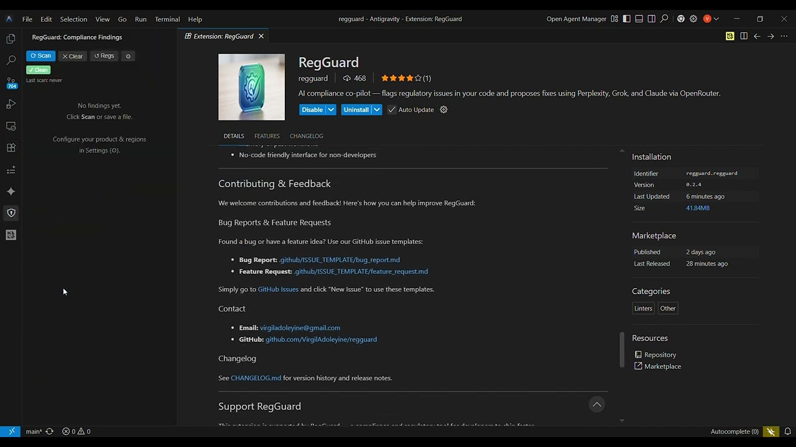Screen dimensions: 796x447
Task: Open the settings gear in title bar
Action: [x=693, y=19]
